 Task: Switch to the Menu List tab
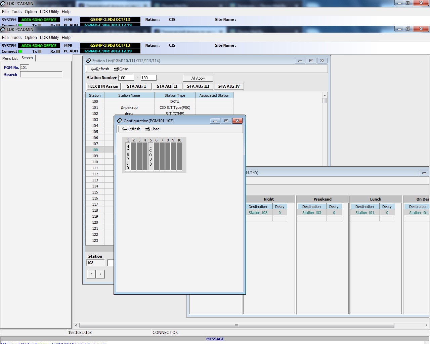coord(10,58)
